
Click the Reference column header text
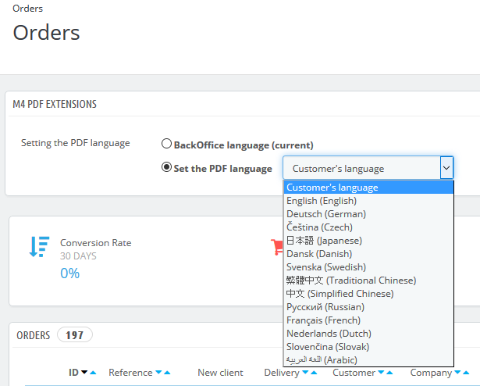[x=130, y=372]
